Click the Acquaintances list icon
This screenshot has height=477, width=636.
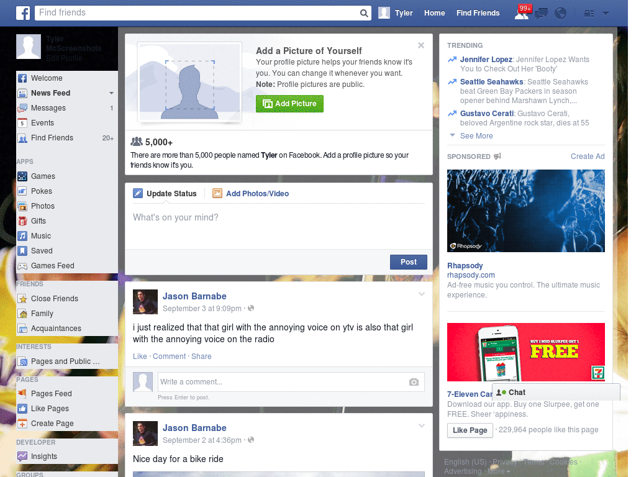22,329
